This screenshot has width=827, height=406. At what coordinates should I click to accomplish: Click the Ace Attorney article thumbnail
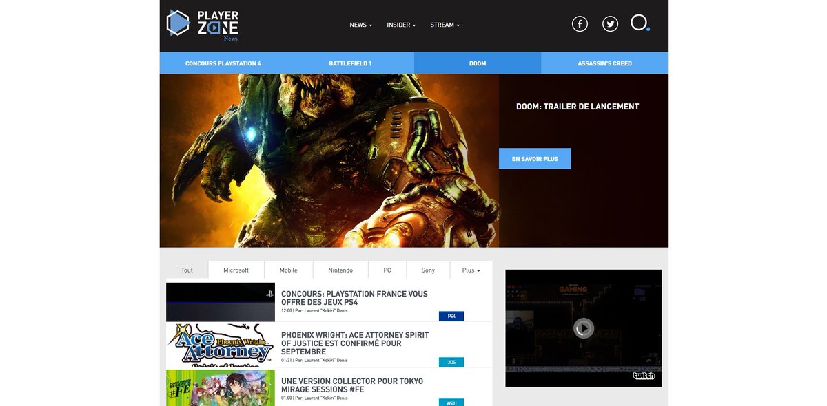pyautogui.click(x=221, y=345)
